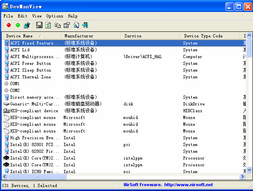Screen dimensions: 253x191
Task: Click the HIDClass device type cell
Action: pos(193,111)
